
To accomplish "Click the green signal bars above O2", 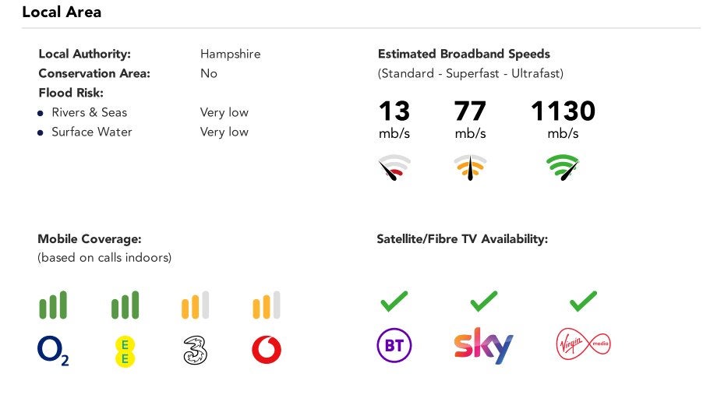I will pos(53,305).
